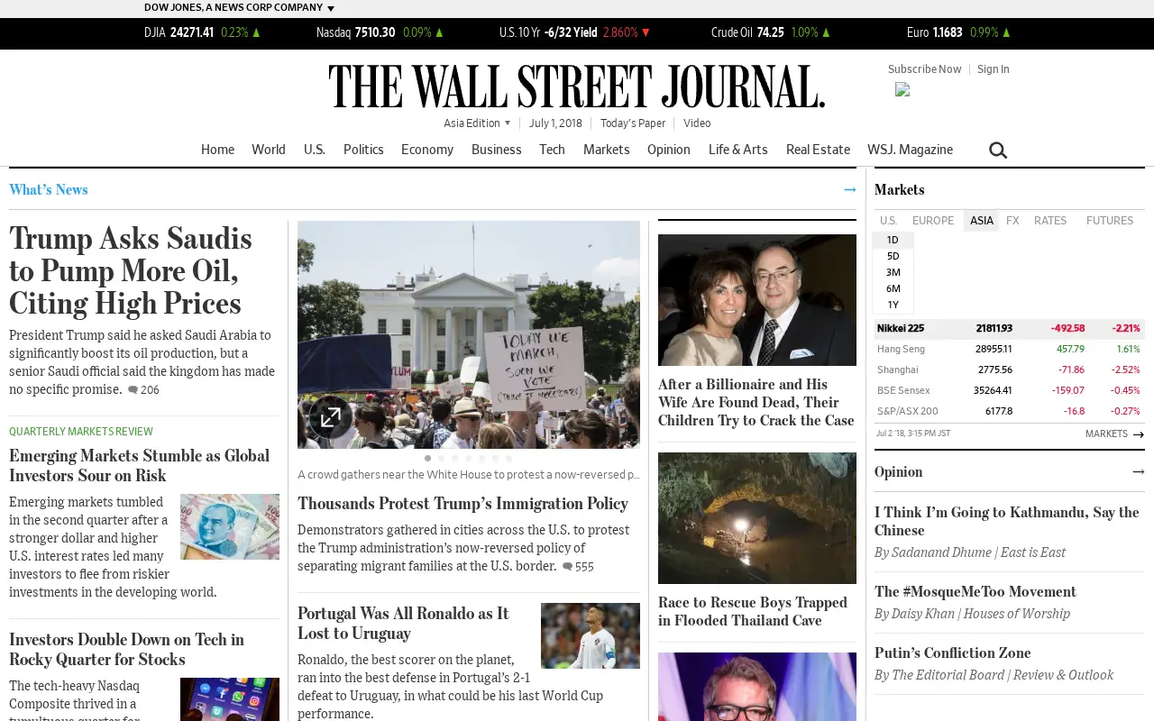Switch to the ASIA markets tab

click(982, 221)
